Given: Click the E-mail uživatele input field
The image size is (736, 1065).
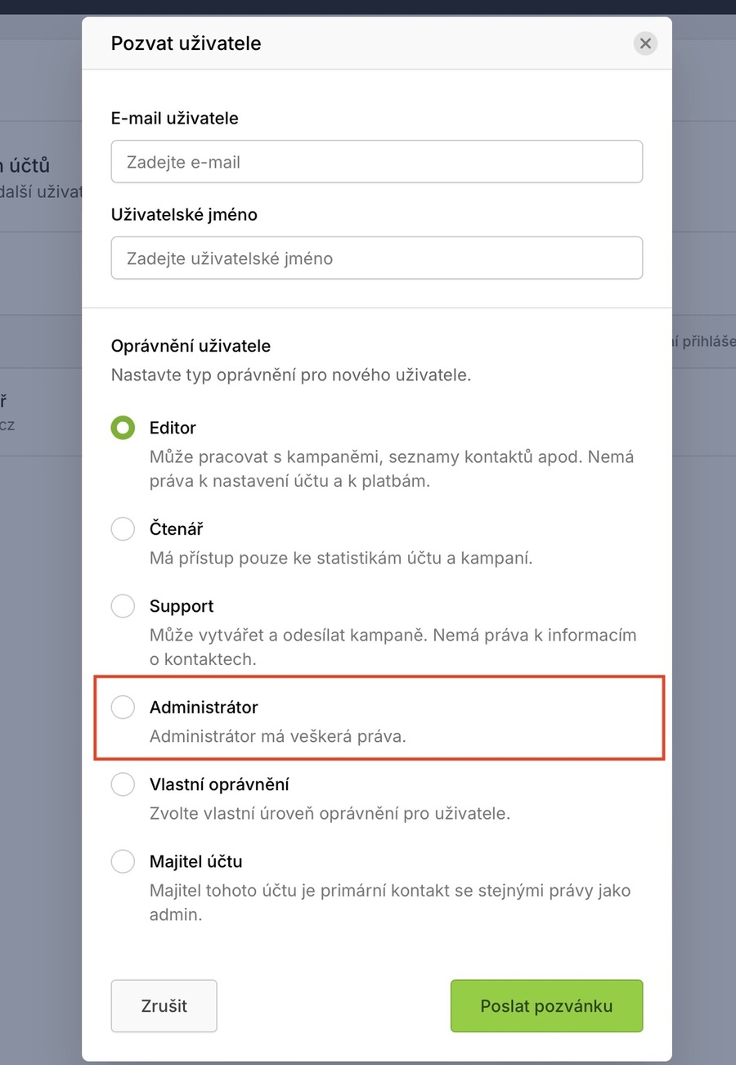Looking at the screenshot, I should click(376, 162).
